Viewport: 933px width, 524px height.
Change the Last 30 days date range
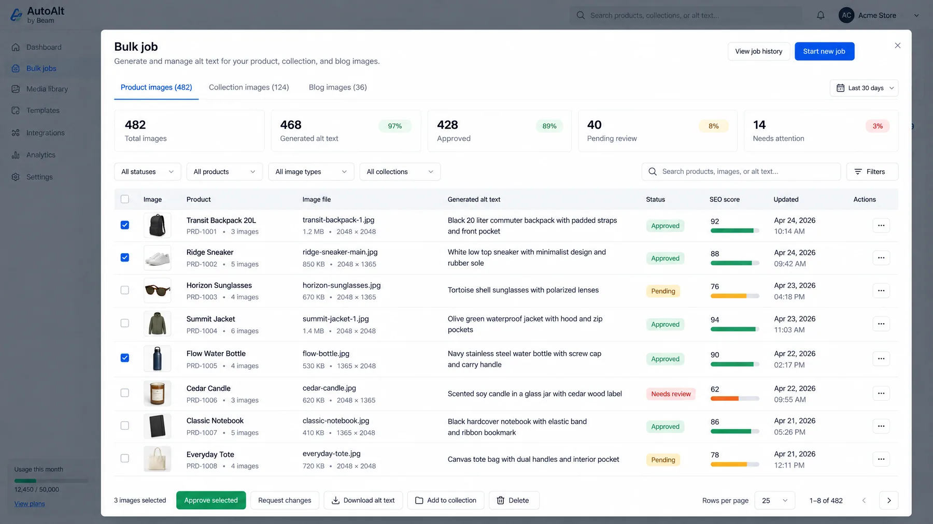click(864, 88)
